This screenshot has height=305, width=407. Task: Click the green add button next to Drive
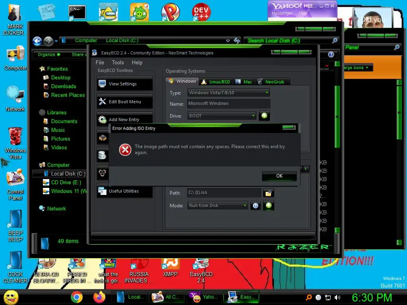tap(264, 116)
